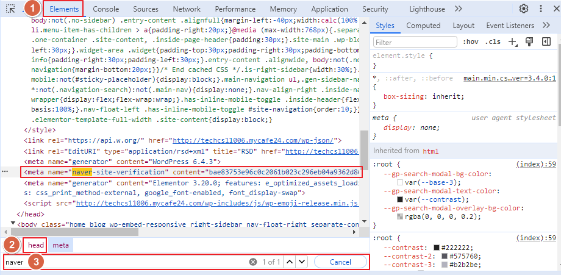Focus the naver search input
The image size is (561, 275).
coord(125,262)
